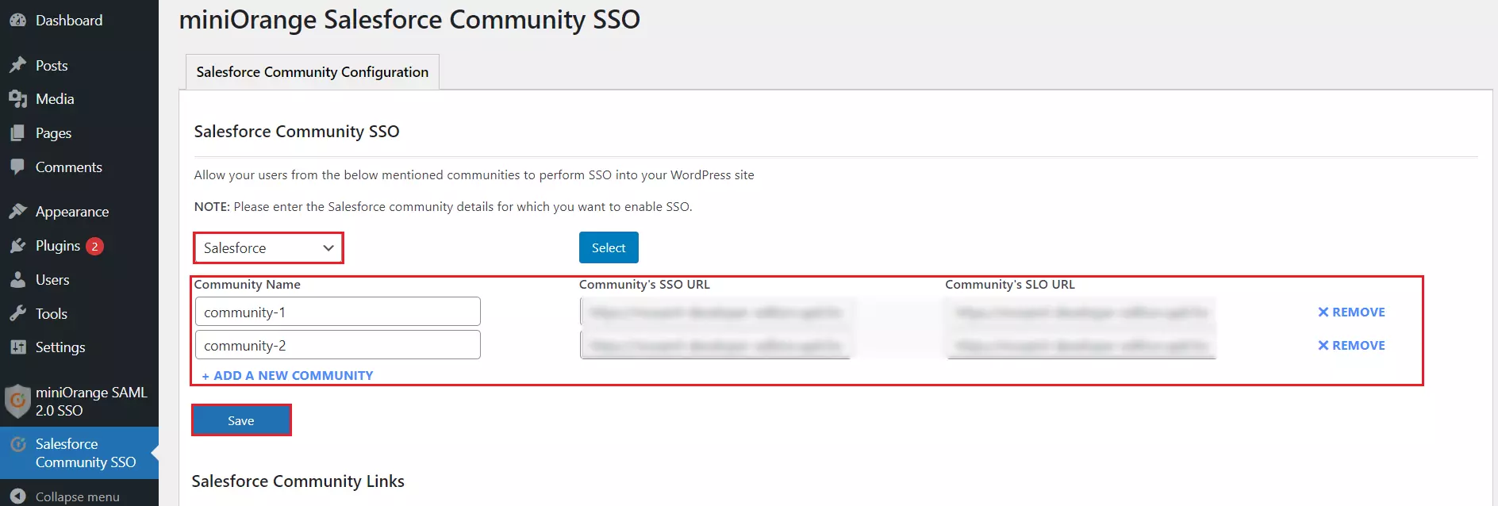The width and height of the screenshot is (1498, 506).
Task: Click the Posts pushpin icon
Action: pos(17,65)
